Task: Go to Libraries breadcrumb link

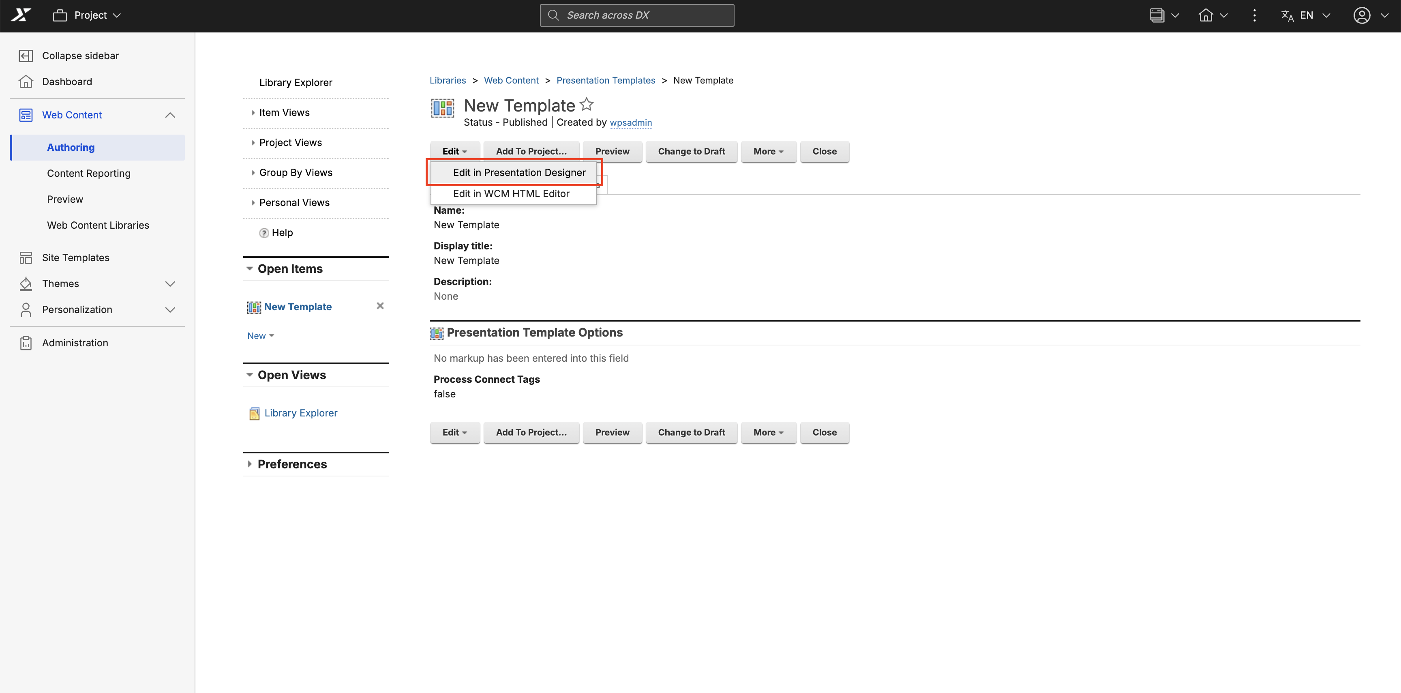Action: (448, 81)
